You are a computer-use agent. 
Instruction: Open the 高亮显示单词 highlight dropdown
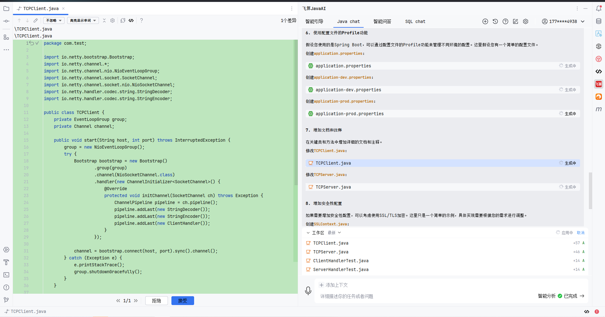(83, 20)
